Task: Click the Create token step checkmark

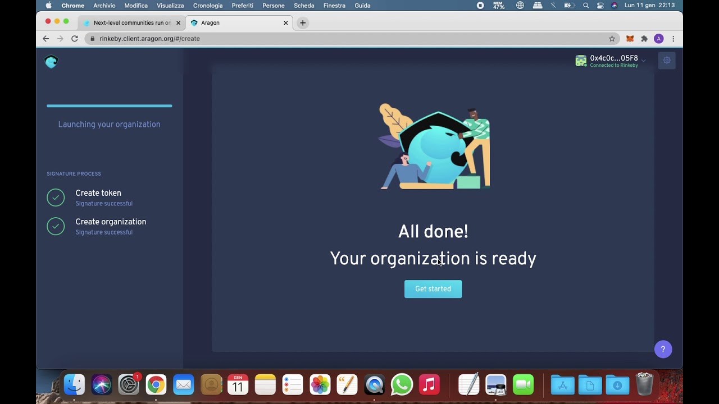Action: point(56,198)
